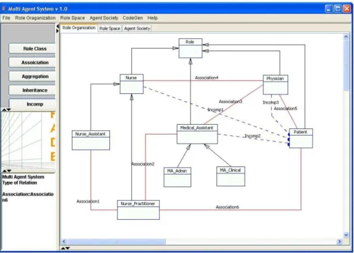Click the Association6 label

[227, 207]
